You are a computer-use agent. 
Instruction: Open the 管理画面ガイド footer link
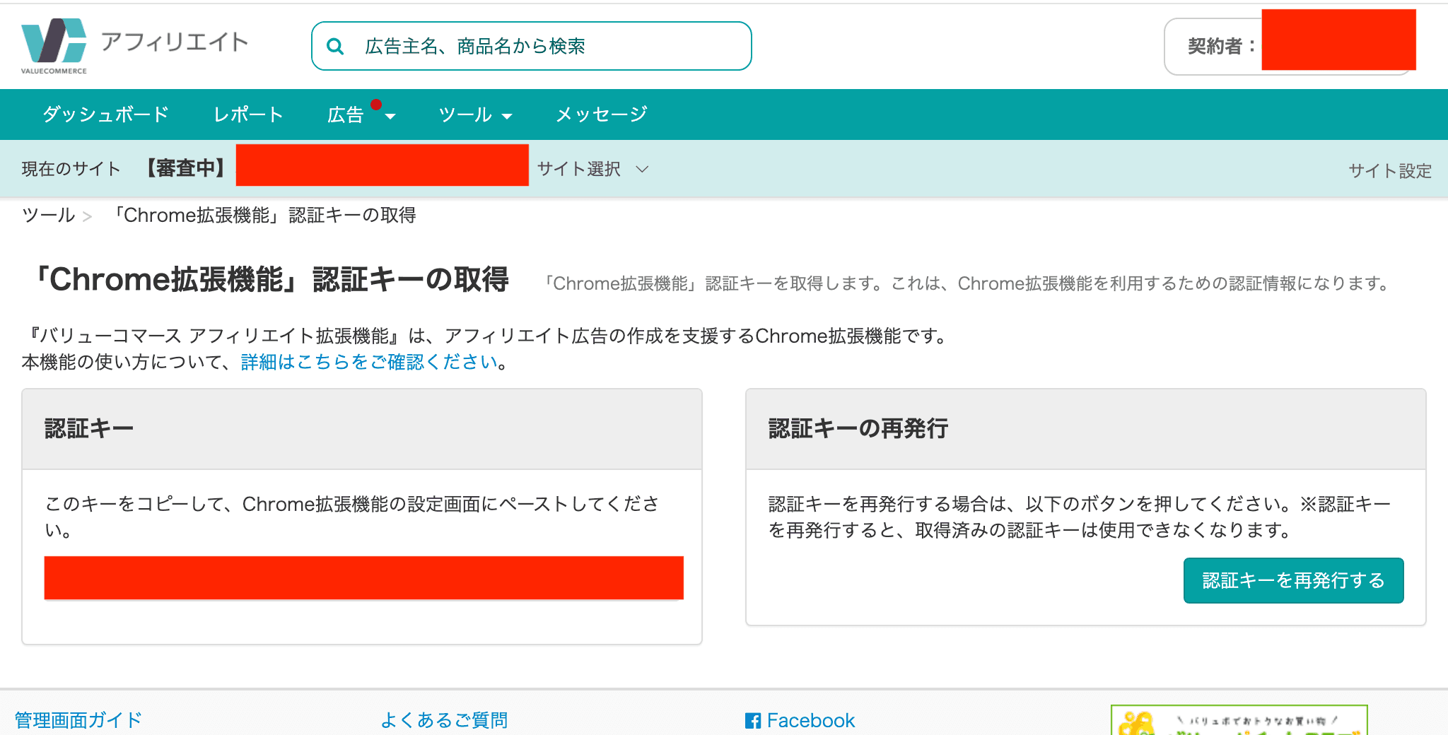click(x=78, y=720)
